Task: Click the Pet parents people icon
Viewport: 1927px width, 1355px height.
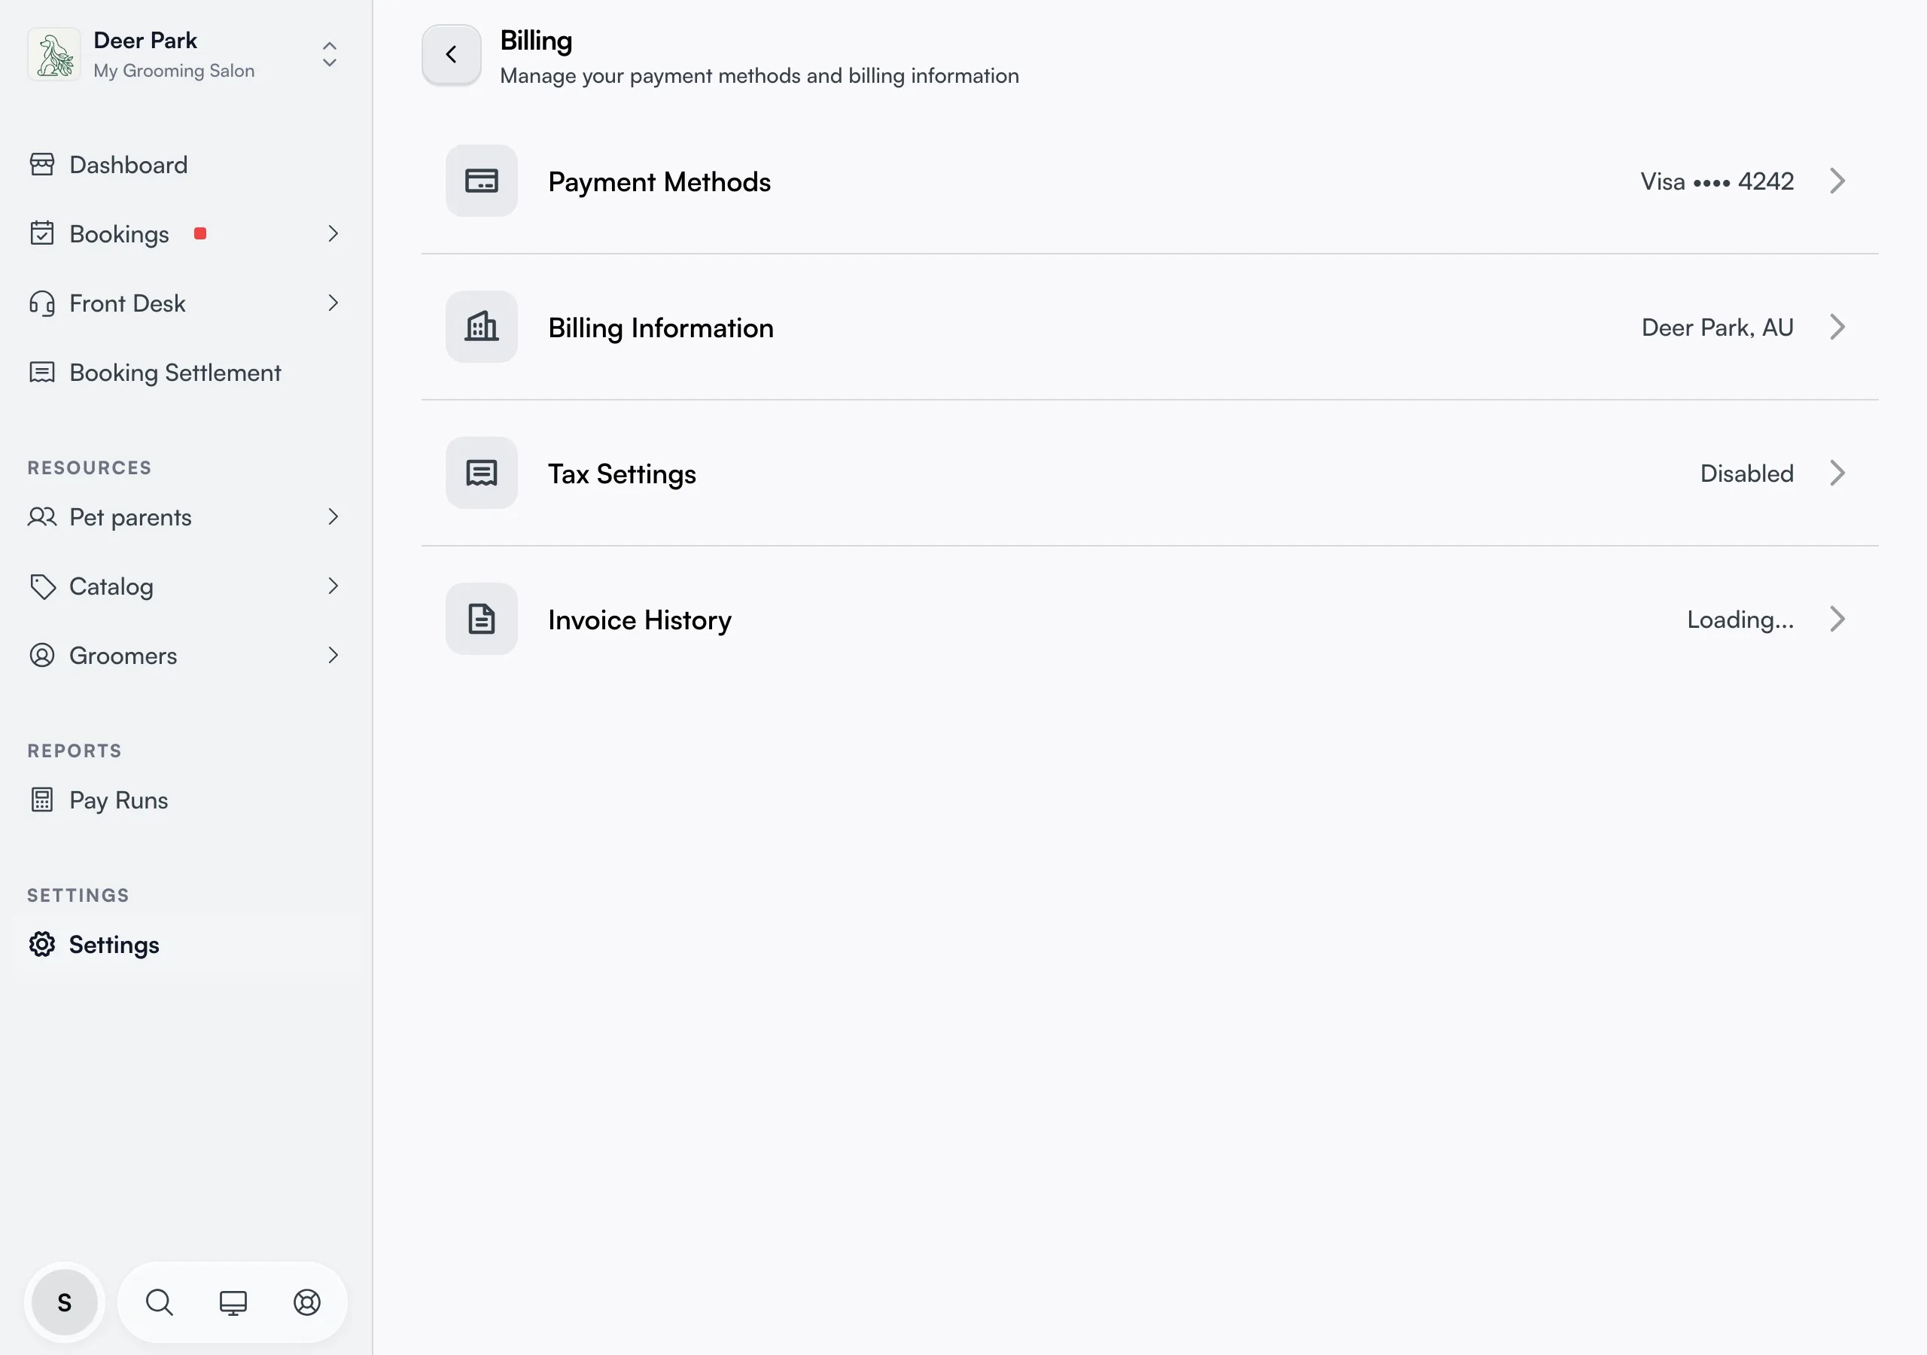Action: tap(42, 516)
